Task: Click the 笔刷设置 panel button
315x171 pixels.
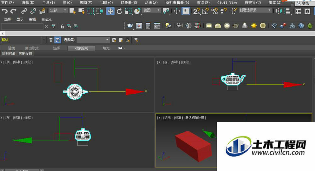Action: click(x=25, y=53)
